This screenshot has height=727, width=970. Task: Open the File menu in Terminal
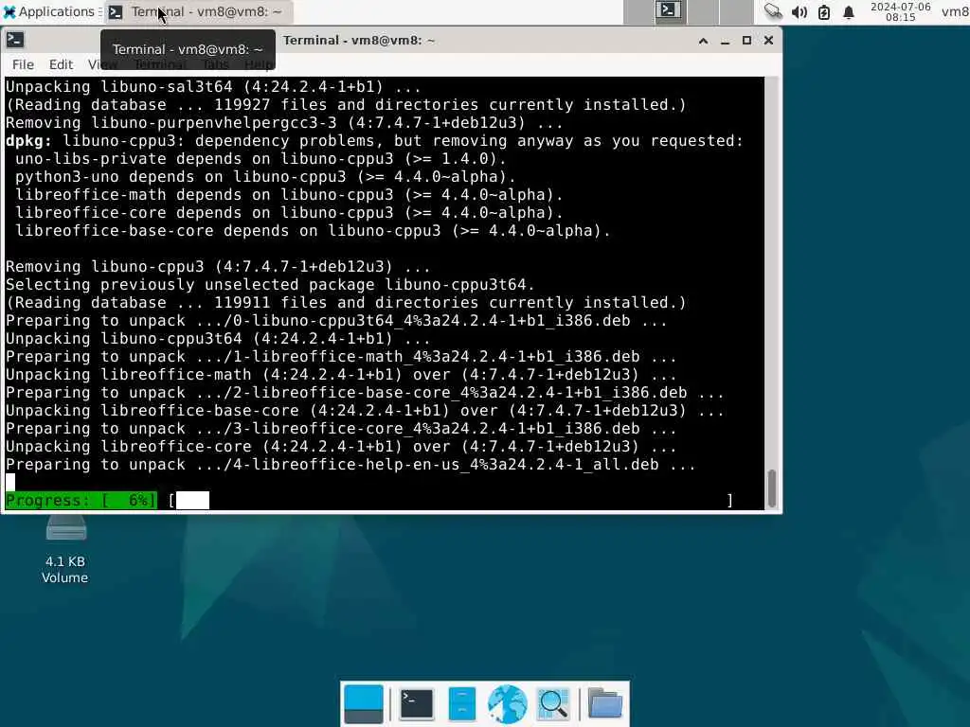[23, 64]
